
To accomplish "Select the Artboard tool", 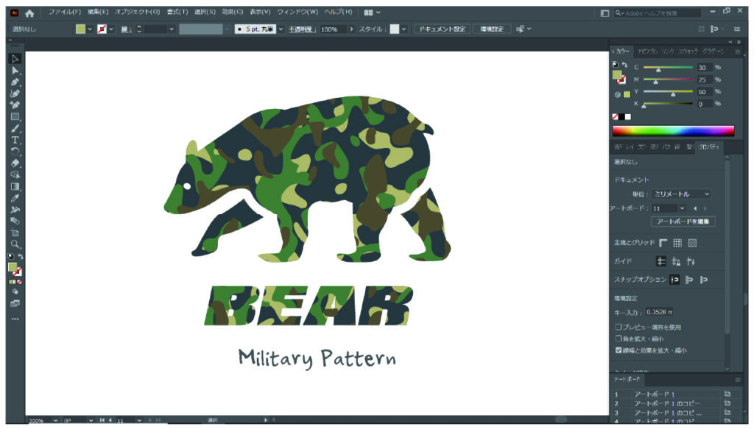I will pyautogui.click(x=15, y=233).
